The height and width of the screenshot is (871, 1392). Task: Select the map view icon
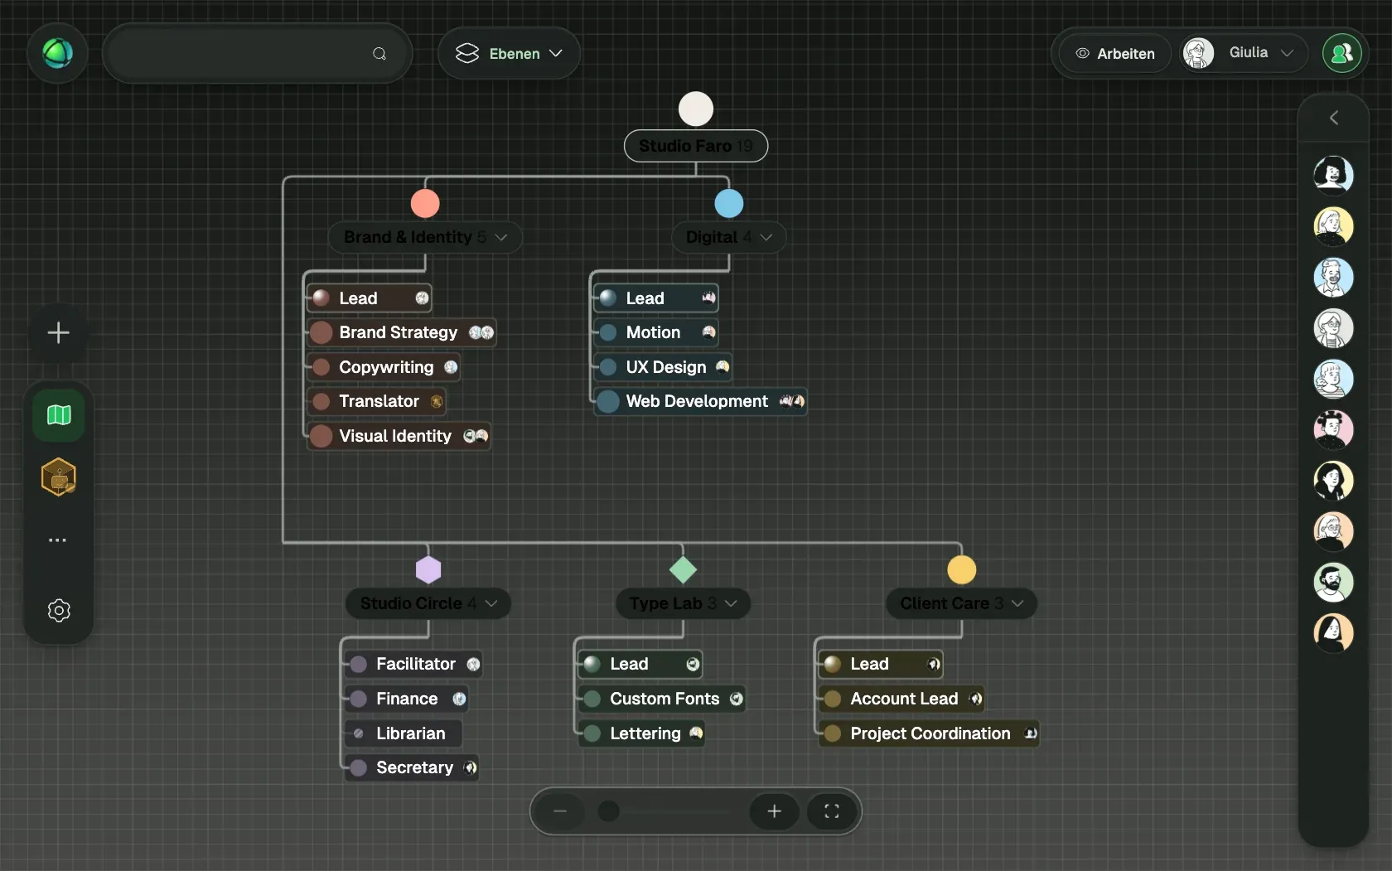(x=59, y=414)
